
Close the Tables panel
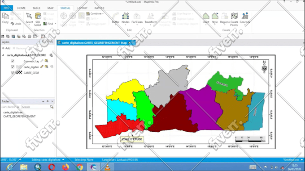[52, 101]
